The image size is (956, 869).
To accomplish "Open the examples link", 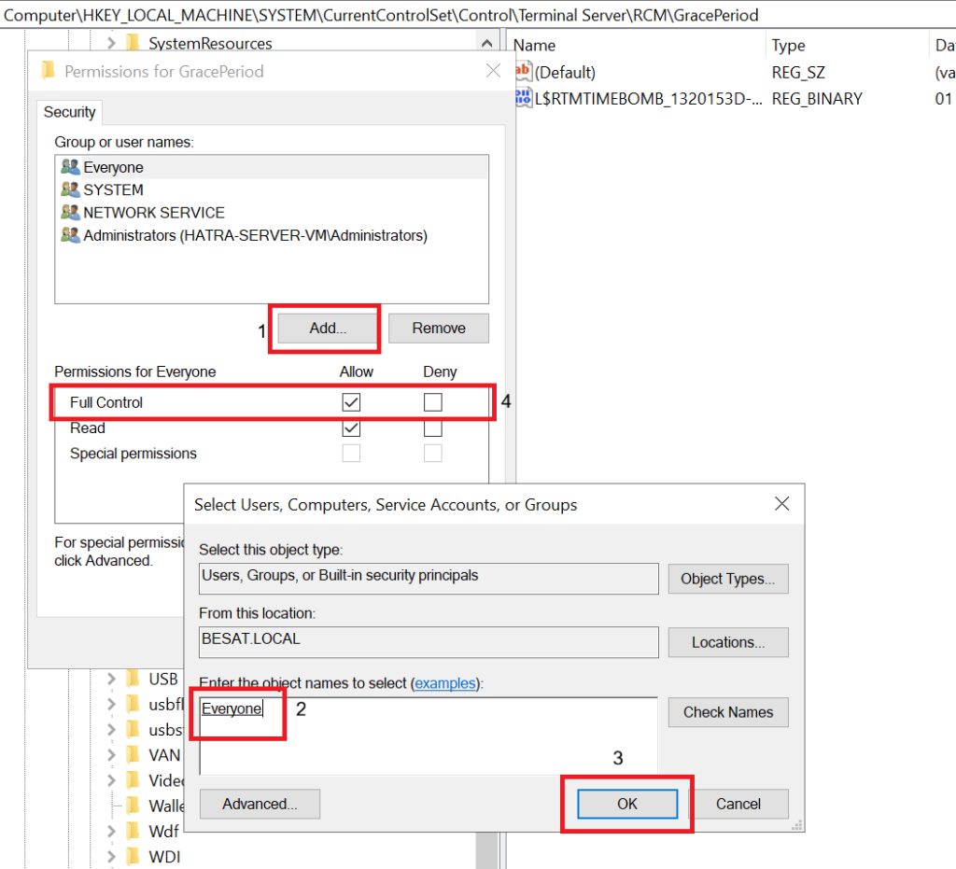I will coord(445,684).
